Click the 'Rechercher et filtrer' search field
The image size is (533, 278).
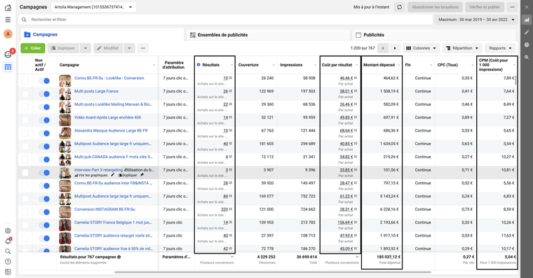(x=226, y=20)
